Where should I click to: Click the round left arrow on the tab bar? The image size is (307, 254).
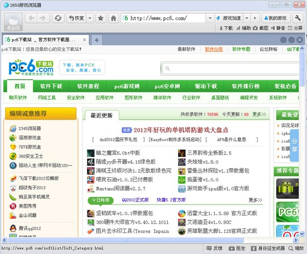[x=283, y=40]
